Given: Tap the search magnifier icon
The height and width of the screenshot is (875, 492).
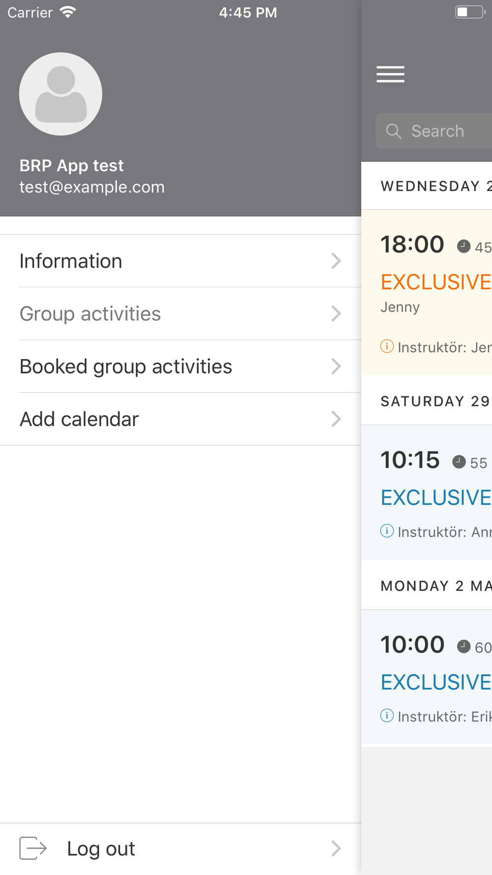Looking at the screenshot, I should pyautogui.click(x=394, y=131).
